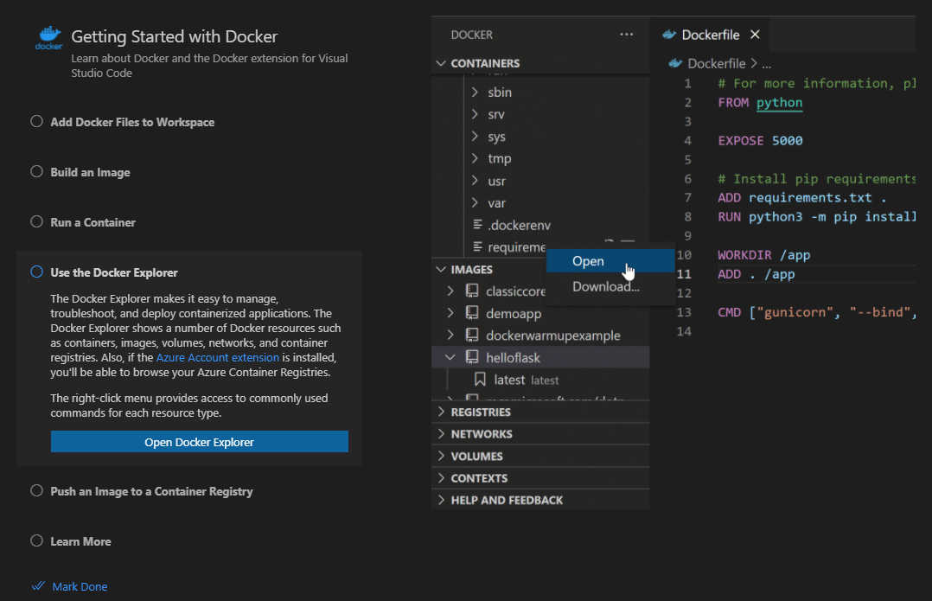
Task: Click the DOCKER panel title
Action: pyautogui.click(x=472, y=35)
